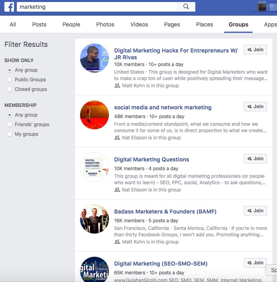This screenshot has width=277, height=282.
Task: Open the blurred profile avatar icon
Action: coord(262,7)
